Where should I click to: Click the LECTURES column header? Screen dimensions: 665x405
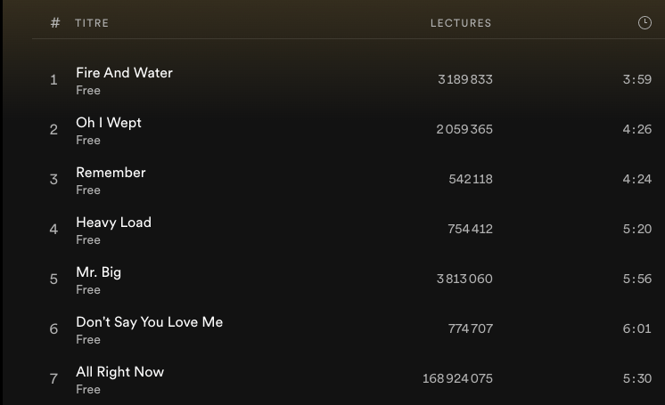click(x=461, y=23)
